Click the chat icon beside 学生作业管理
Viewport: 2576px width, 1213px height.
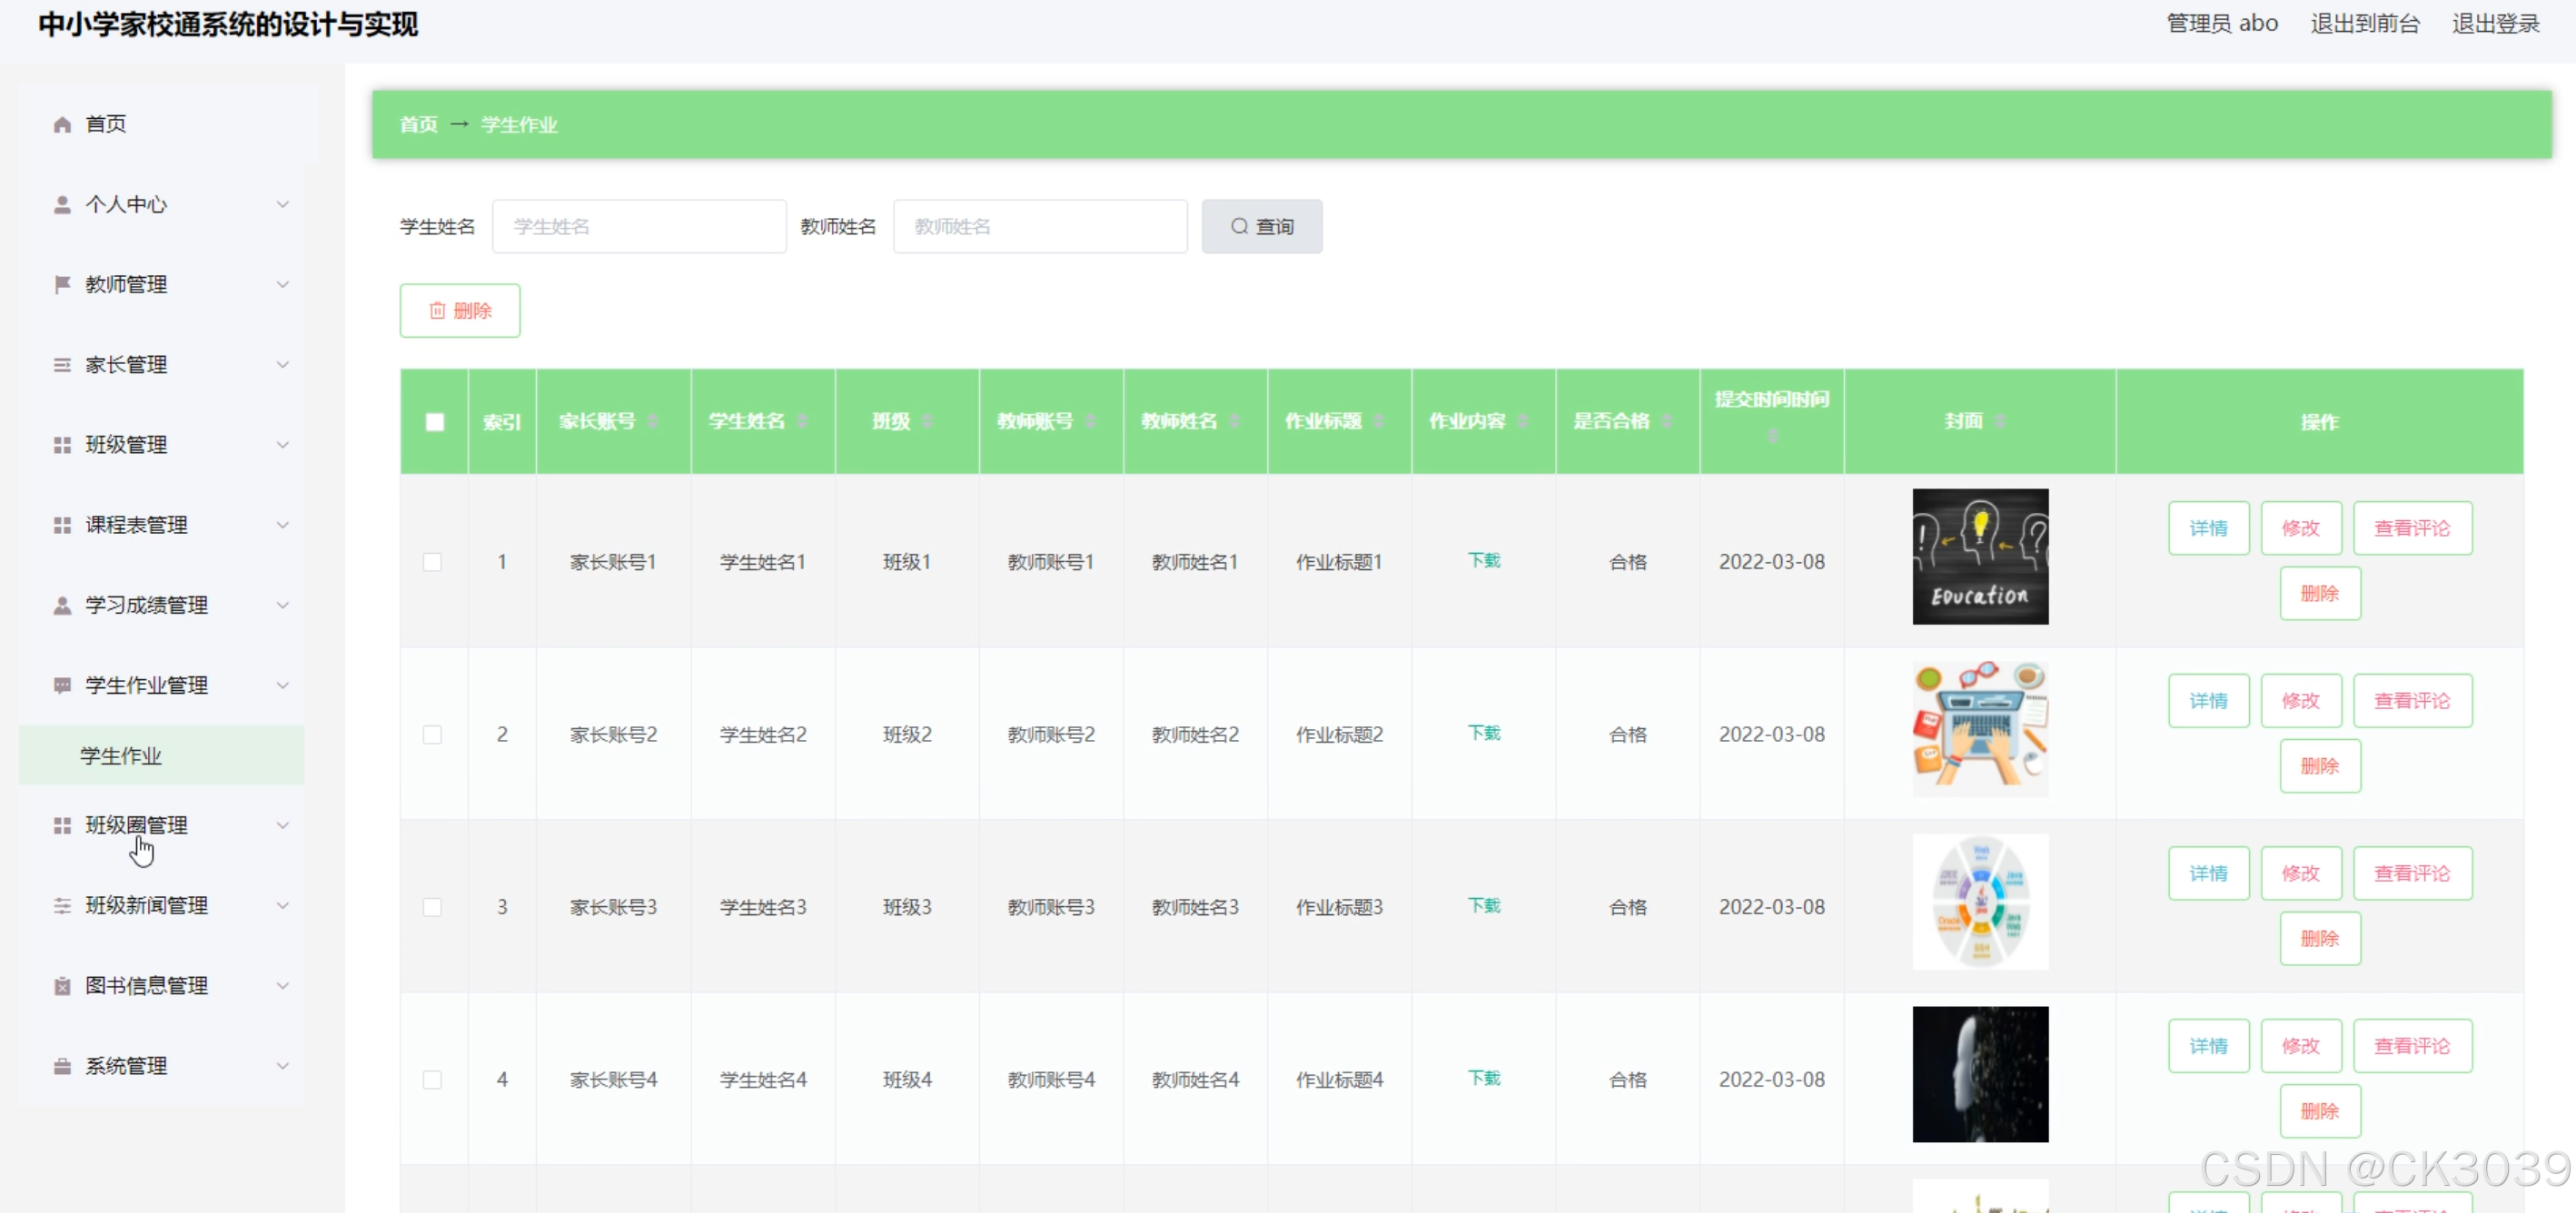pos(62,685)
